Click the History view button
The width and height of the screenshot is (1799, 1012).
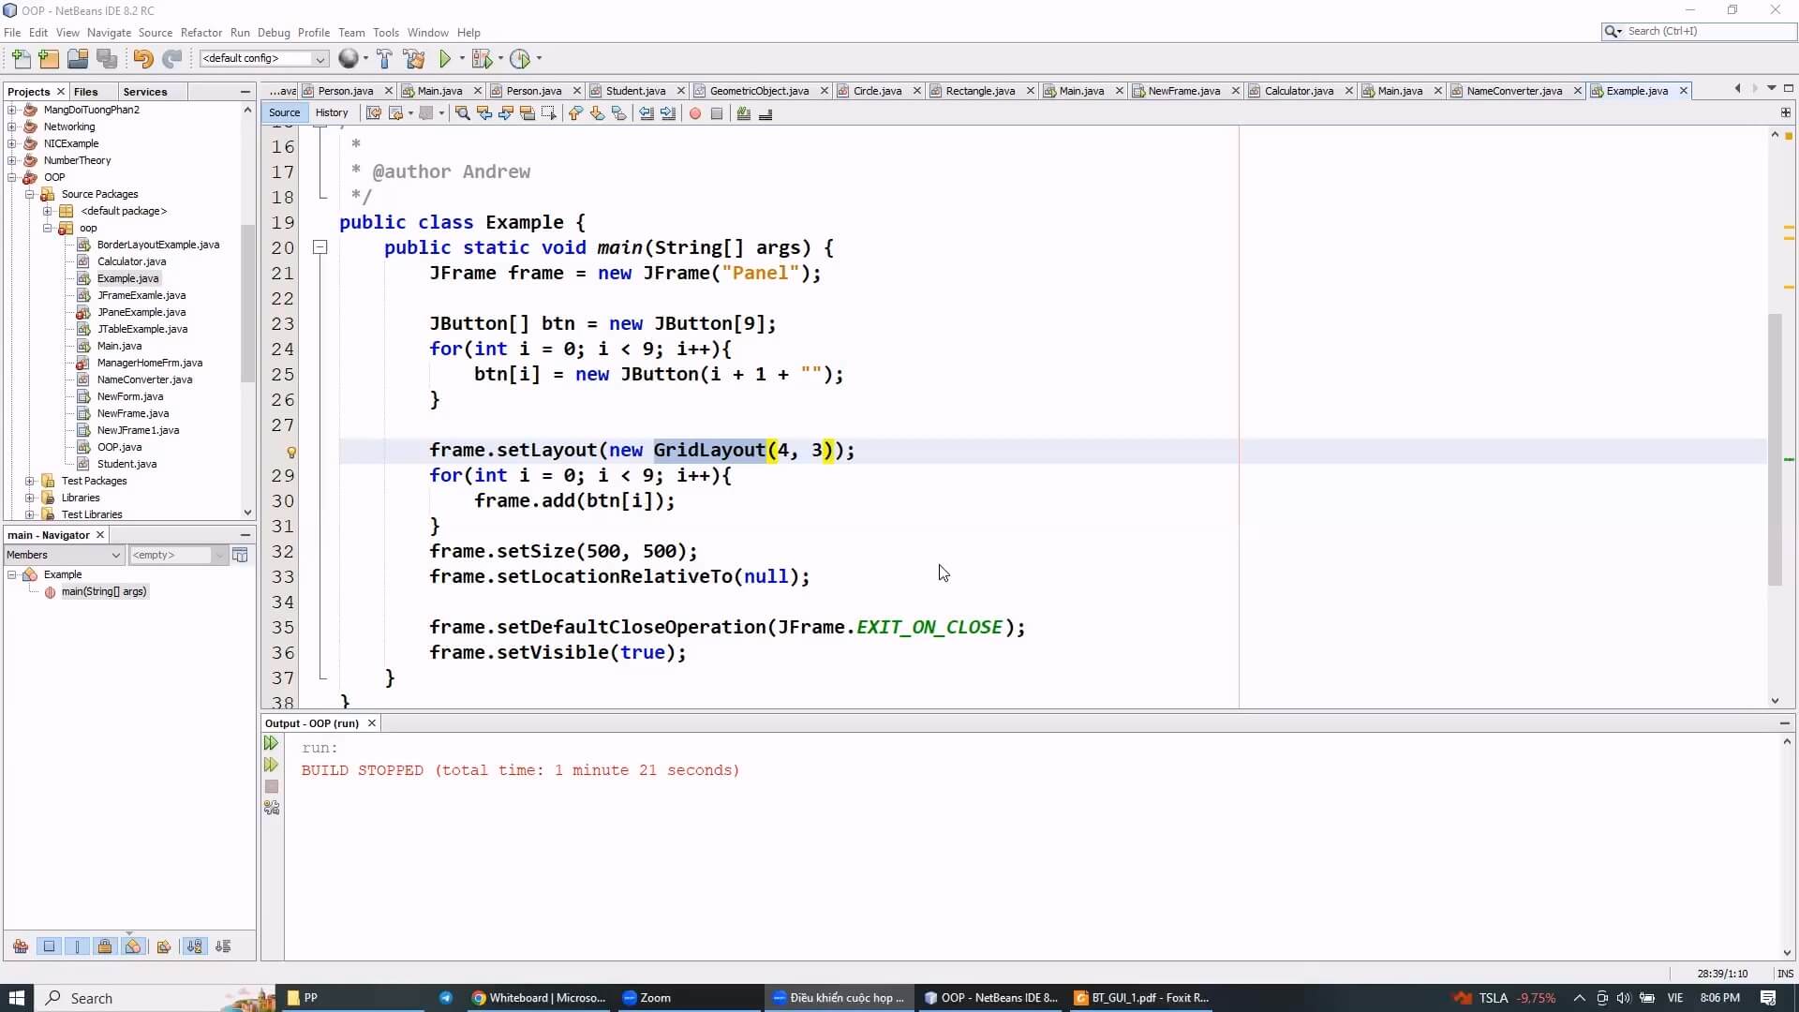[x=332, y=112]
